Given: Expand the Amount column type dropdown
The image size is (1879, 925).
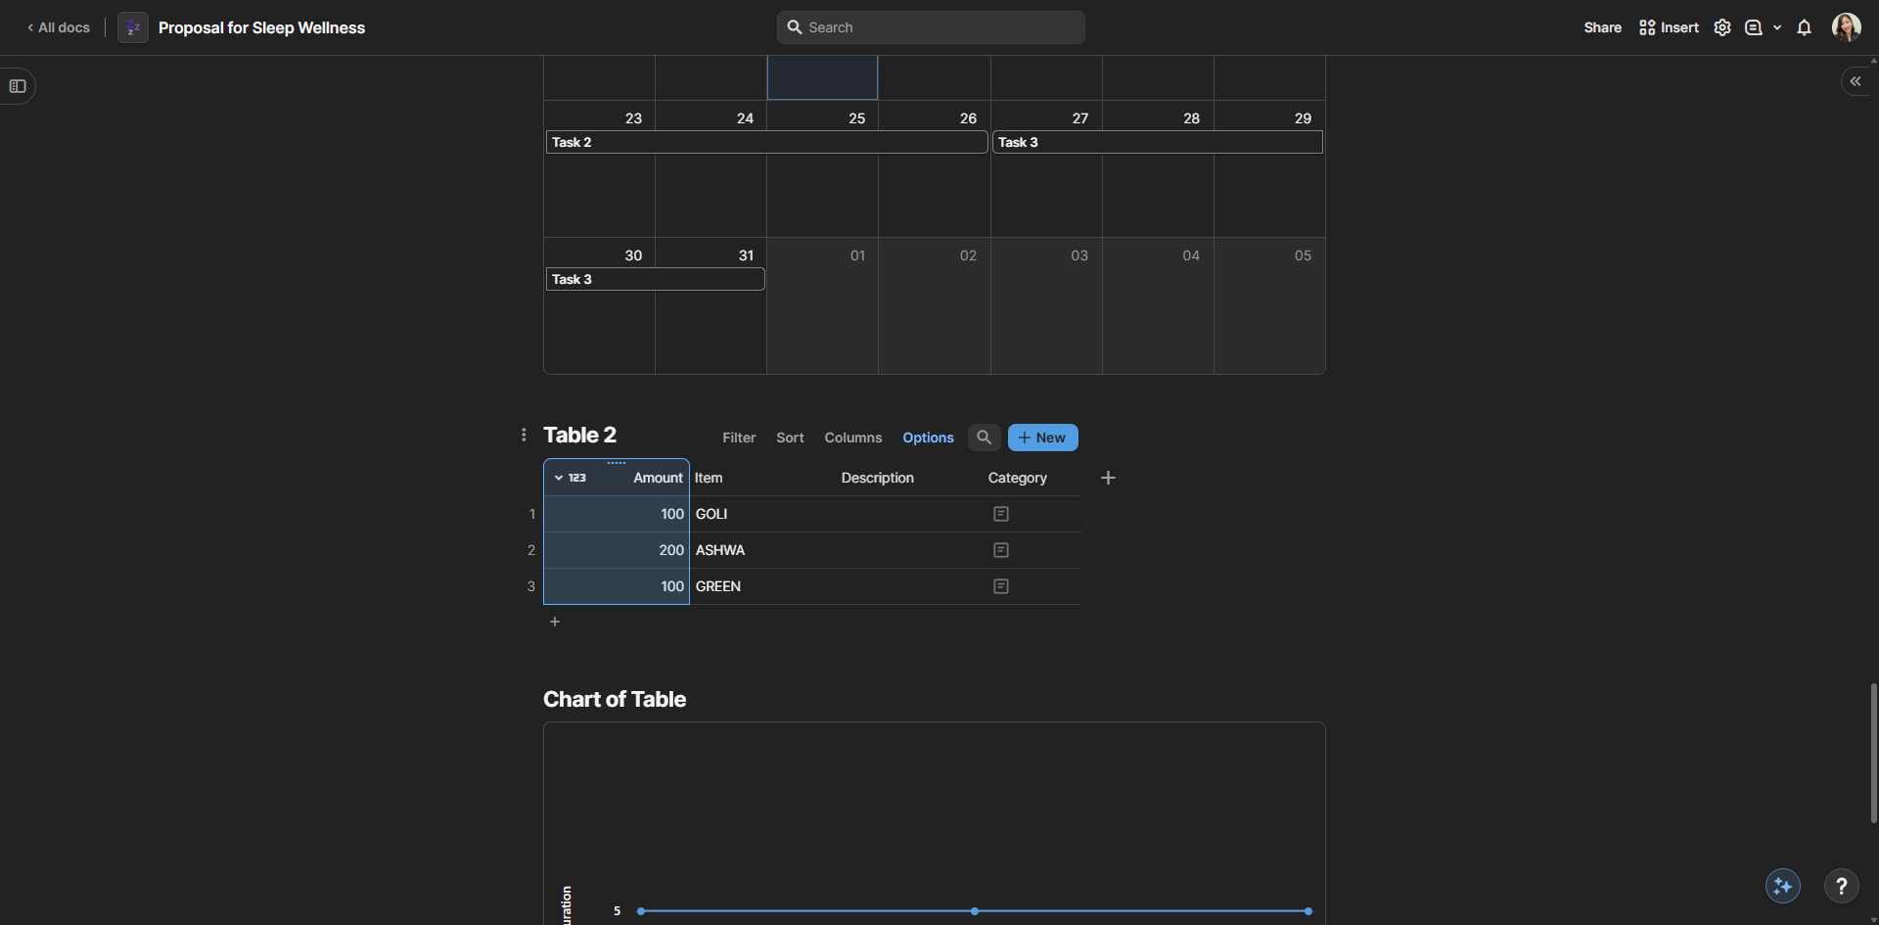Looking at the screenshot, I should (559, 478).
